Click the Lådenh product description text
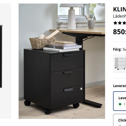 (x=120, y=16)
